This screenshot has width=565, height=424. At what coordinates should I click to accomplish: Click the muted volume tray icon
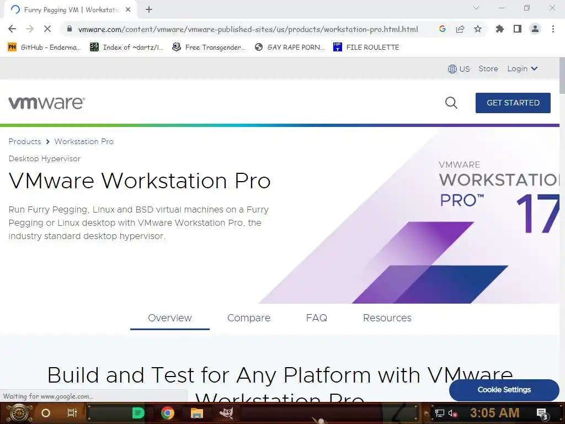(x=452, y=413)
